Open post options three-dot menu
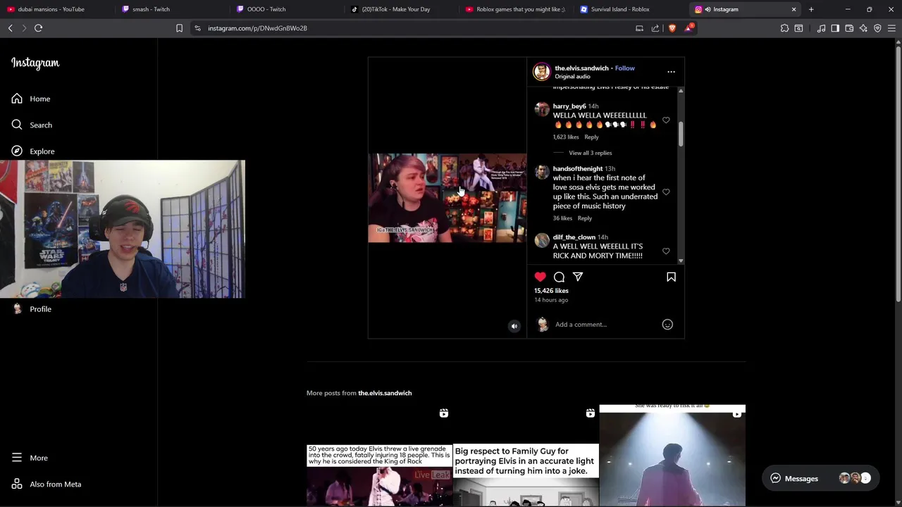Image resolution: width=902 pixels, height=507 pixels. point(671,72)
